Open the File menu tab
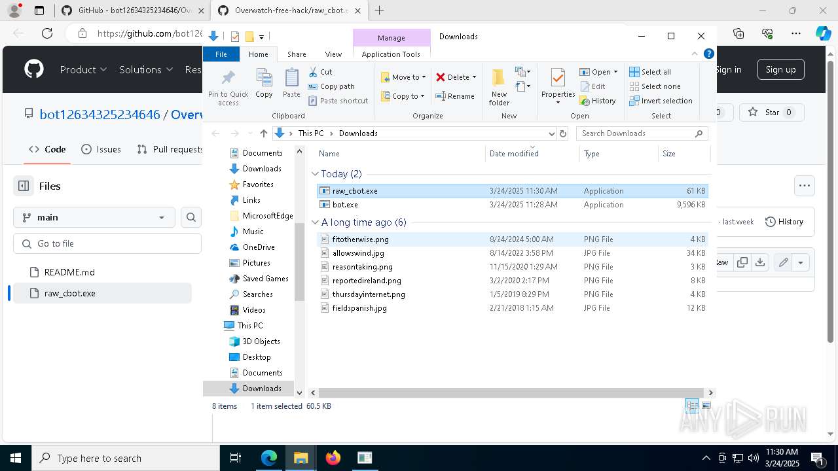Image resolution: width=838 pixels, height=471 pixels. coord(221,54)
